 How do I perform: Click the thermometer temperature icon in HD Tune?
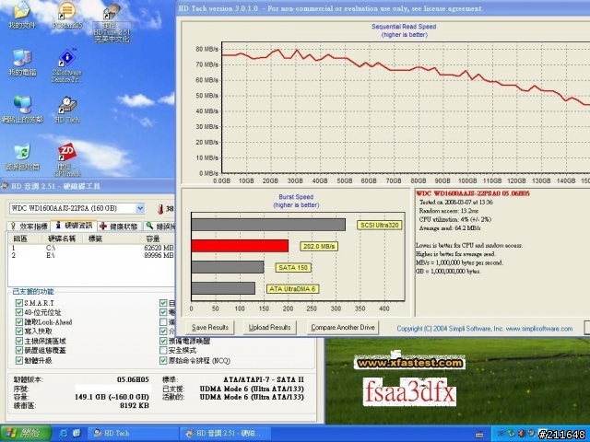[x=160, y=209]
